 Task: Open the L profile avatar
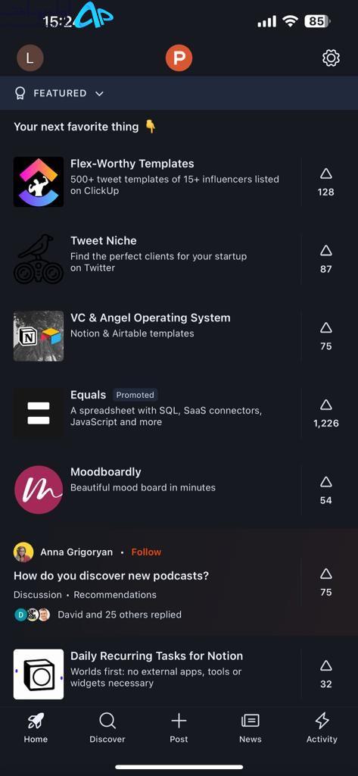(30, 58)
